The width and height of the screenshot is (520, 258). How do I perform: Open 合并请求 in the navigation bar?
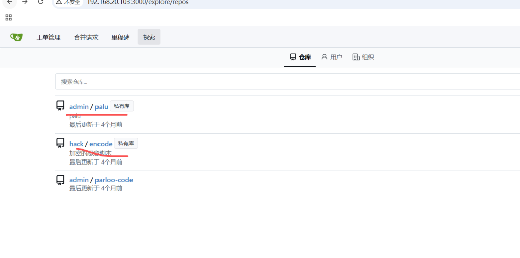[86, 37]
